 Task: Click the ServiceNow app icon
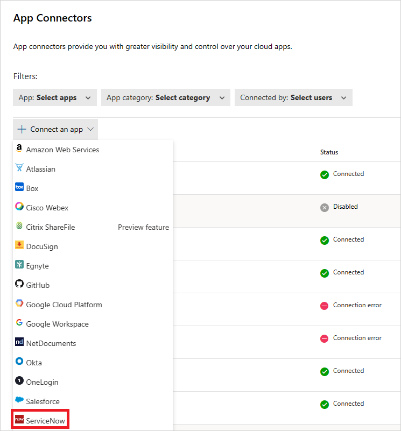point(20,419)
